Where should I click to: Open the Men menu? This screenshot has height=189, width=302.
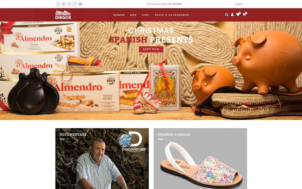tap(133, 15)
